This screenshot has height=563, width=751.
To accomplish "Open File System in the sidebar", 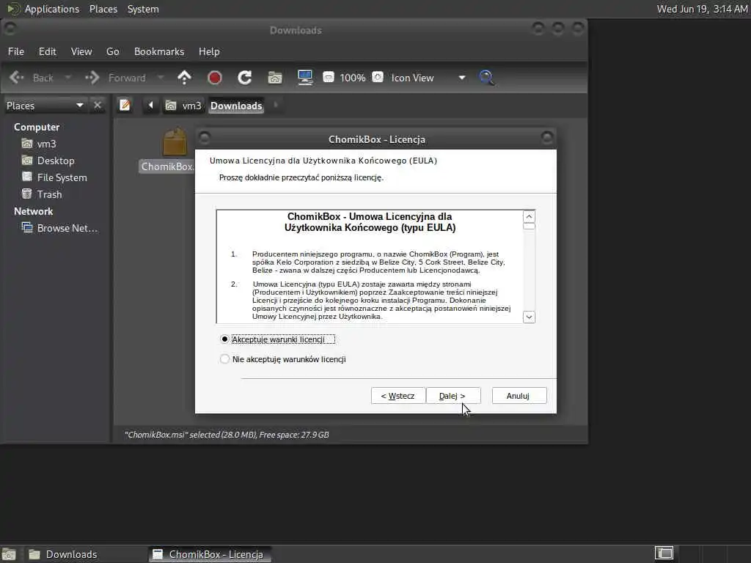I will pos(54,177).
